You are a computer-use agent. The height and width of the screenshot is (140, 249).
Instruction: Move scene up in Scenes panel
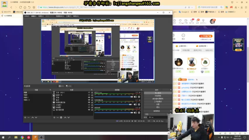pyautogui.click(x=33, y=118)
